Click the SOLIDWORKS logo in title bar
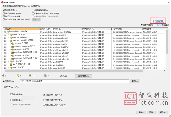171x117 pixels. tap(2, 2)
